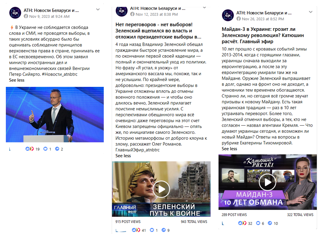Click See less under Nov 12 post

(x=123, y=156)
